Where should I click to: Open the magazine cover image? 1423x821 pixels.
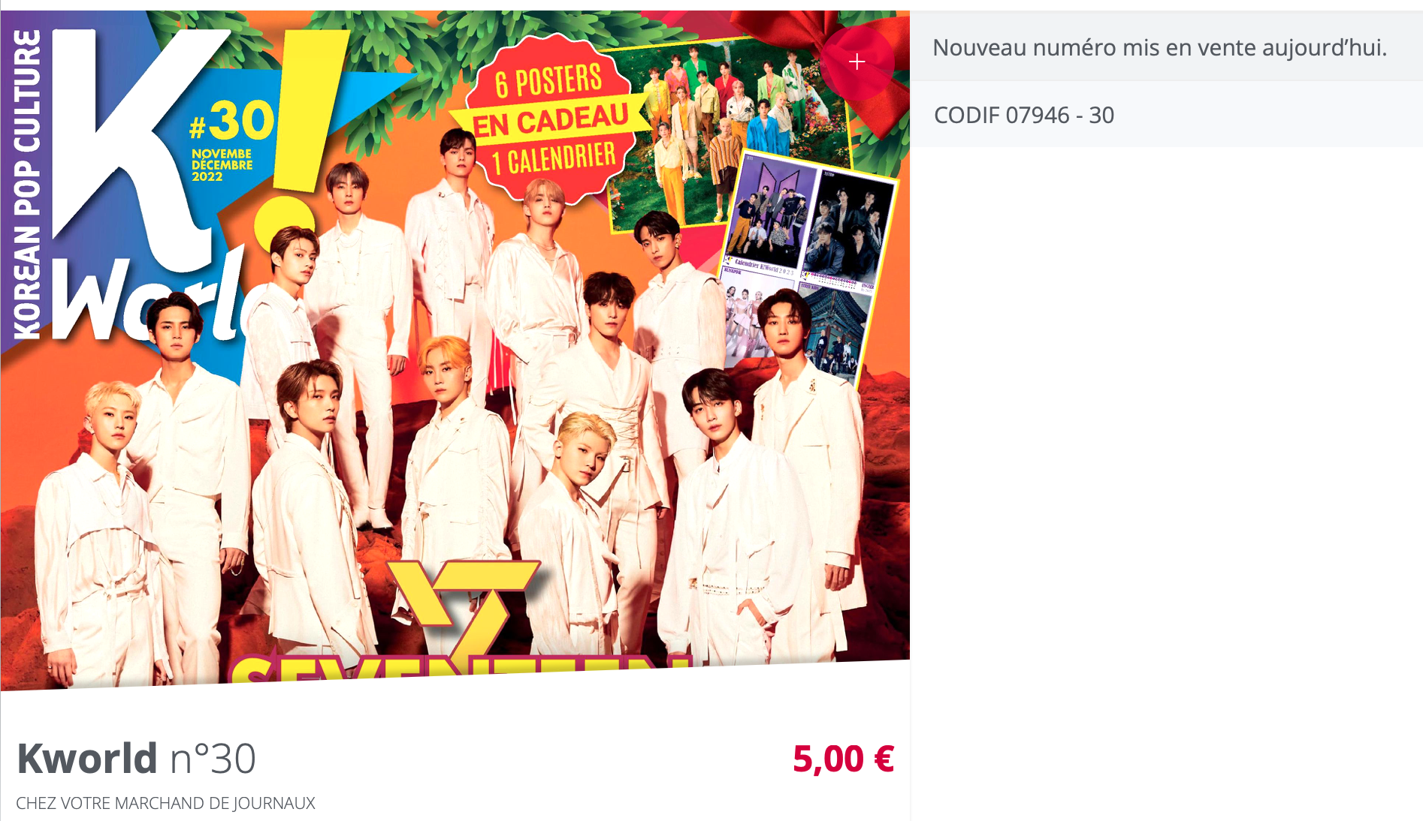[x=455, y=350]
